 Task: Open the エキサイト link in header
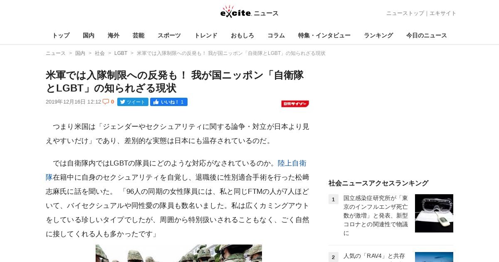(x=443, y=13)
